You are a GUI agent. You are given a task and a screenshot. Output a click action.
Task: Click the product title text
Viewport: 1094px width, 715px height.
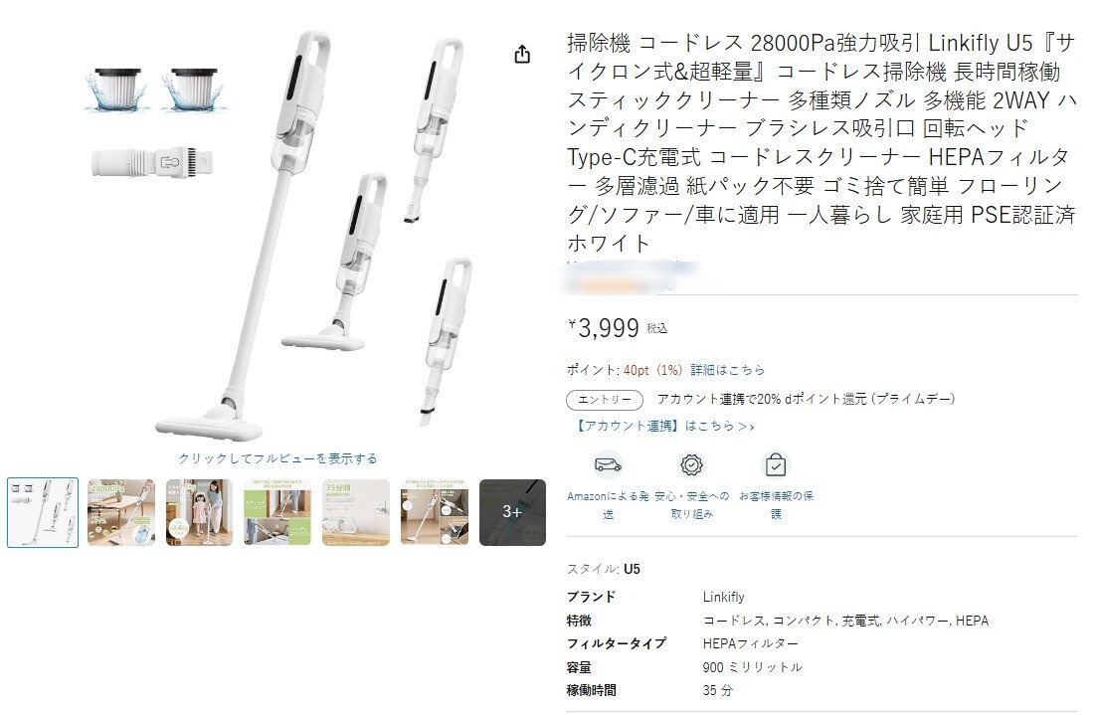(821, 142)
